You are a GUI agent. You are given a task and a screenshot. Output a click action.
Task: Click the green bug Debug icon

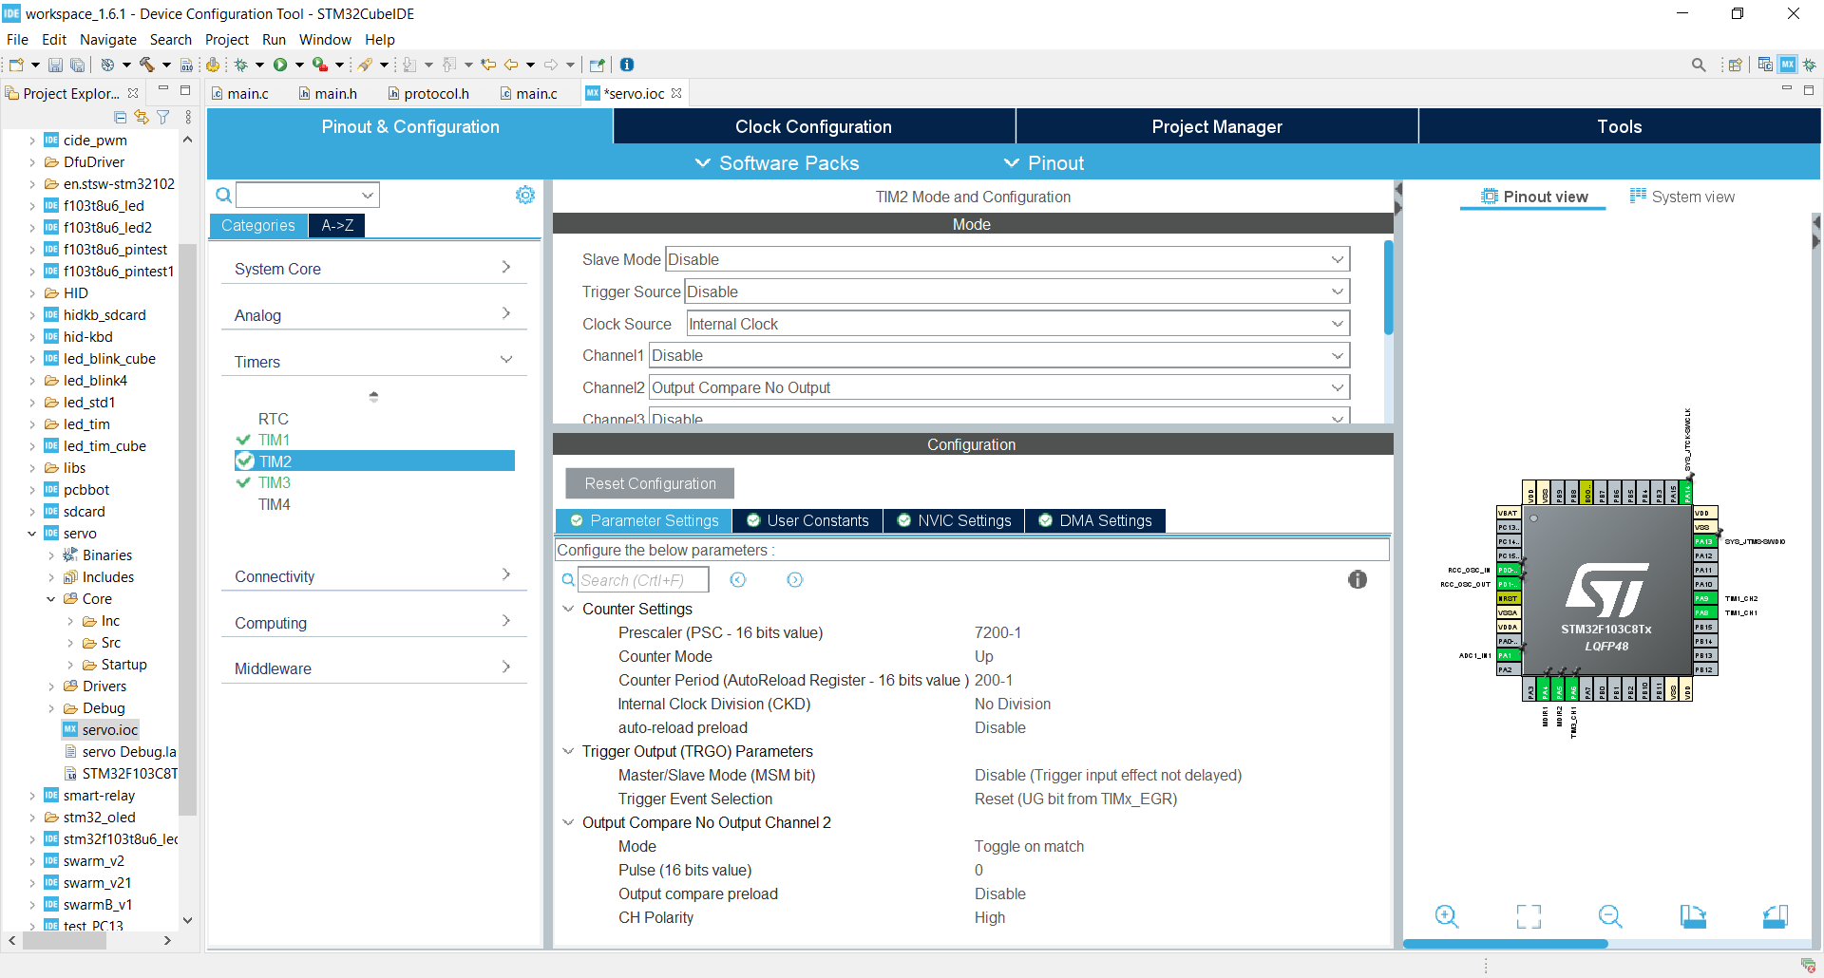241,65
